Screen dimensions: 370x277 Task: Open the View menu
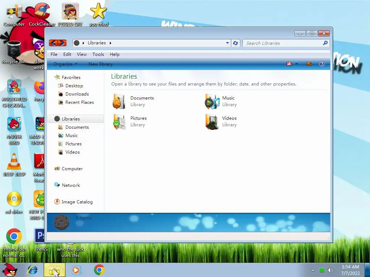(x=82, y=54)
